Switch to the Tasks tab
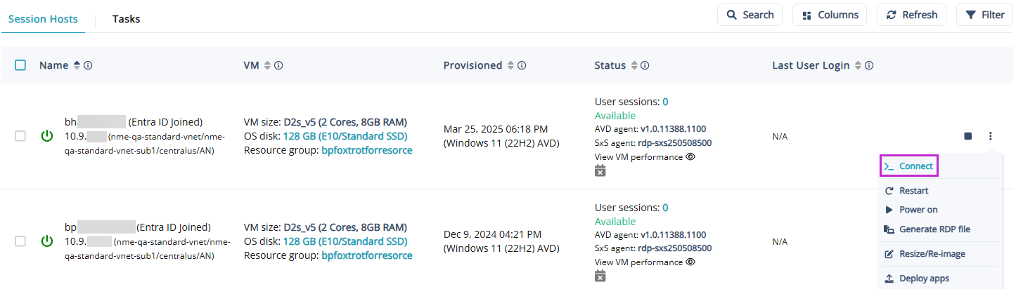 pyautogui.click(x=127, y=19)
